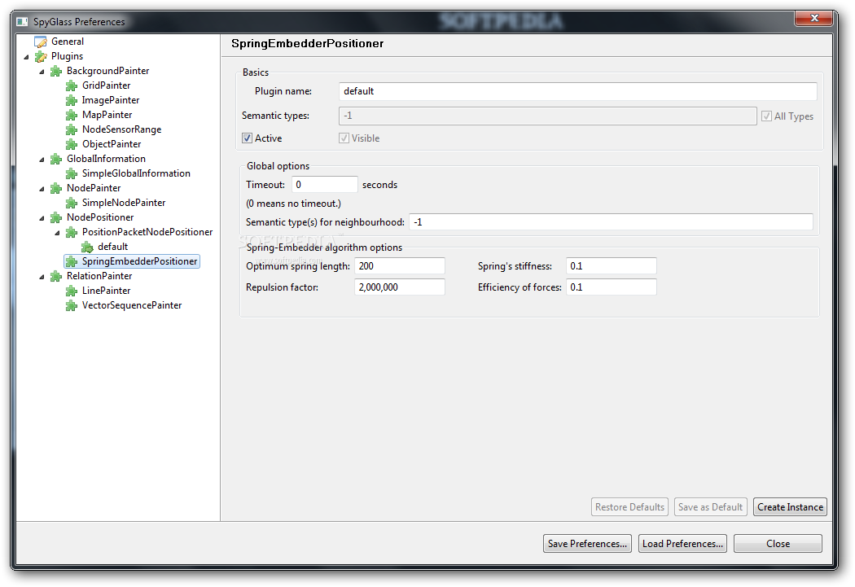The image size is (855, 587).
Task: Click the Semantic types field
Action: [x=547, y=116]
